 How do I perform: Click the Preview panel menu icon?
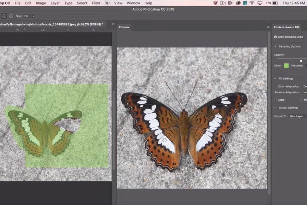268,27
